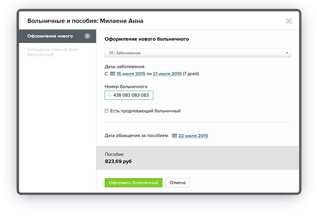Edit the application date 22 июля 2015
This screenshot has height=218, width=317.
193,136
